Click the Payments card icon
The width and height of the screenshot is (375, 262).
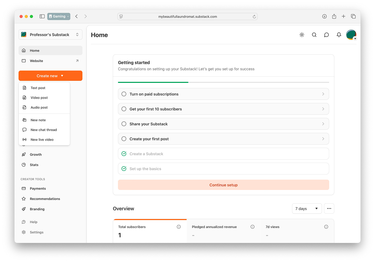(x=24, y=188)
